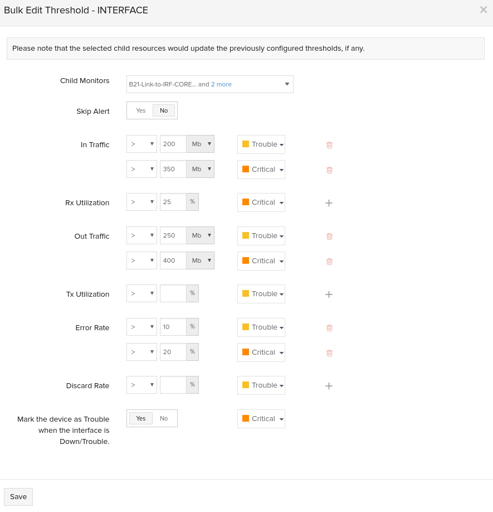Remove the 350 Mb Critical In Traffic threshold

[329, 170]
